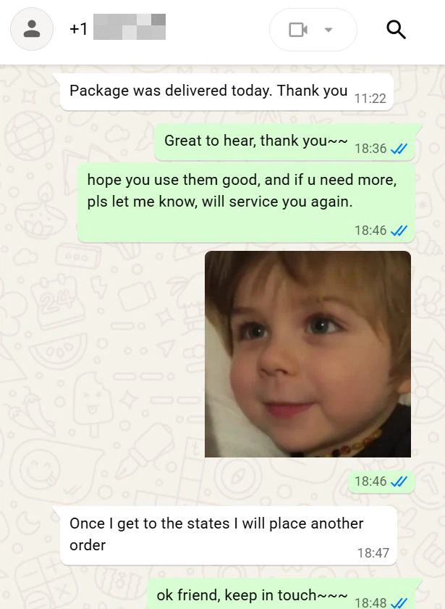Screen dimensions: 445x609
Task: Click read ticks on 'service you again' message
Action: pos(399,231)
